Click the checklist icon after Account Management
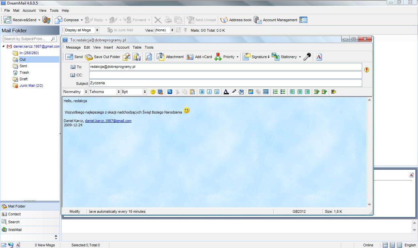The height and width of the screenshot is (248, 418). point(303,20)
